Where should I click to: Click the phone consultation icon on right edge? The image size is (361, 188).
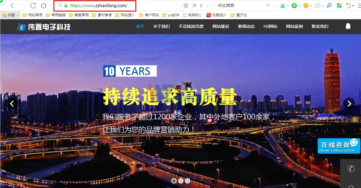click(x=351, y=169)
